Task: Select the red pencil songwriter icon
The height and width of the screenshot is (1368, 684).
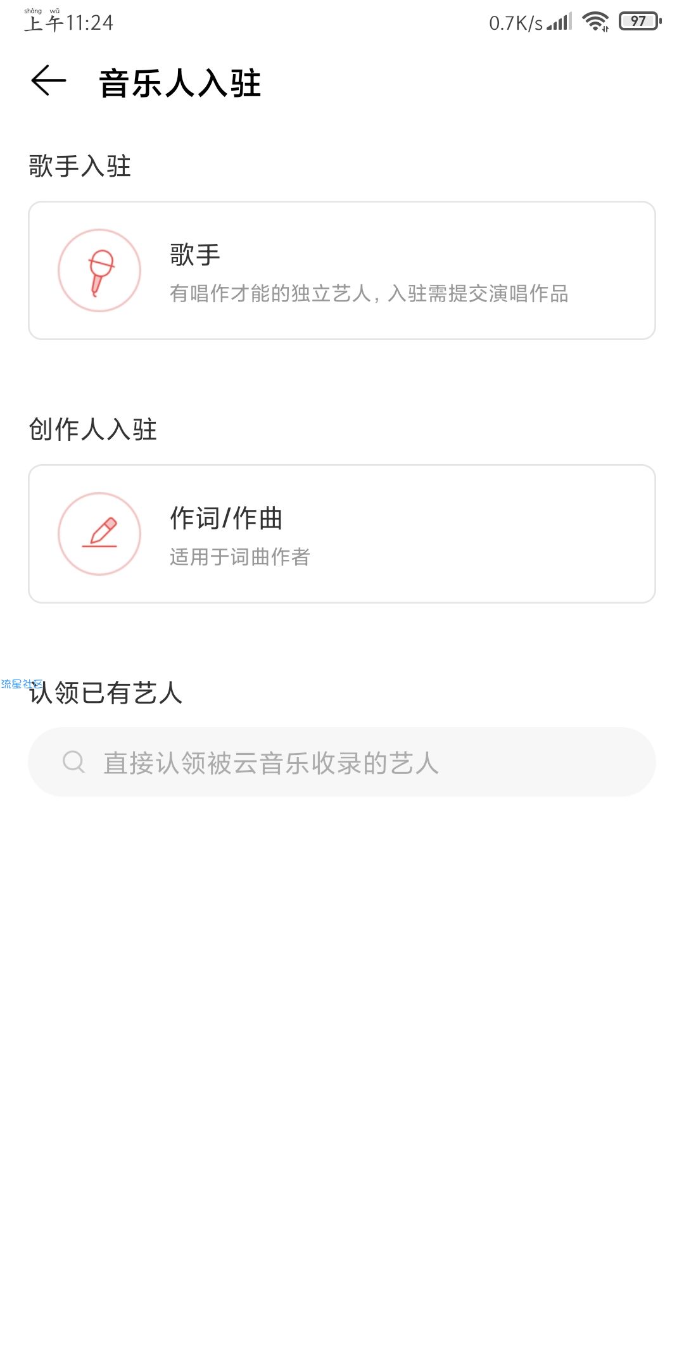Action: click(x=99, y=534)
